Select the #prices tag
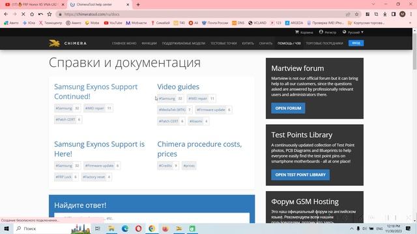Screen dimensions: 417x234 click(x=189, y=166)
